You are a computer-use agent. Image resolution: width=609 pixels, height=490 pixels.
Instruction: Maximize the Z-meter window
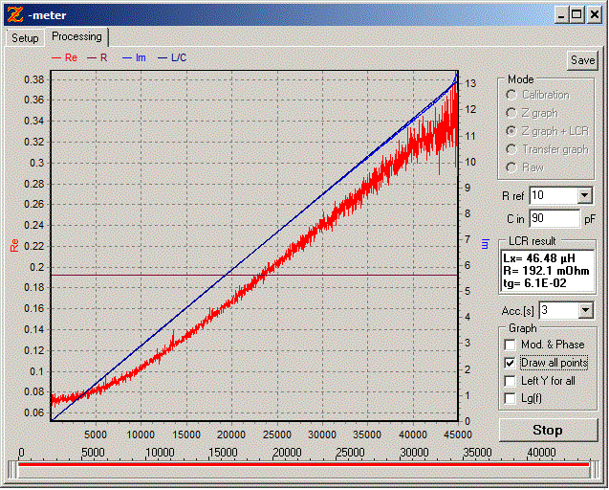click(x=576, y=15)
